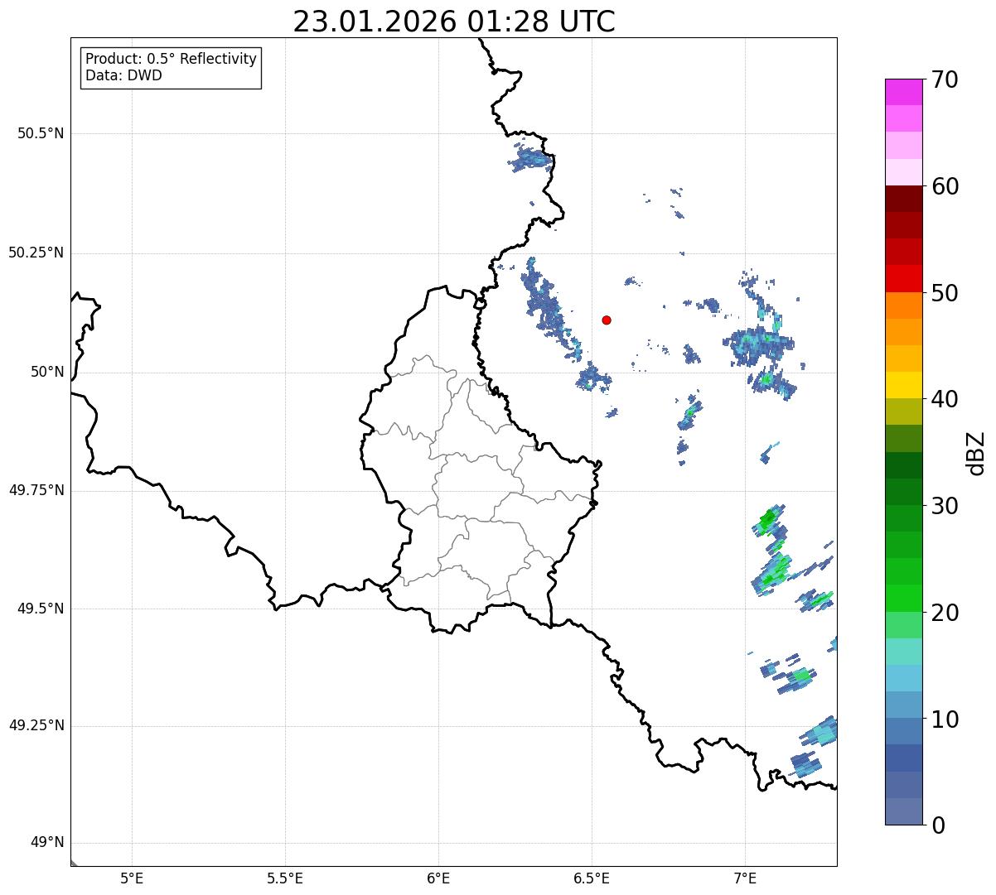Click the colorbar tick label 0
This screenshot has width=996, height=895.
pos(938,825)
